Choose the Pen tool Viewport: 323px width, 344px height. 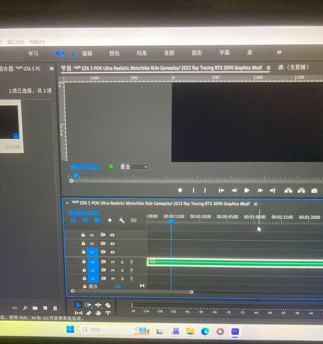tap(89, 313)
